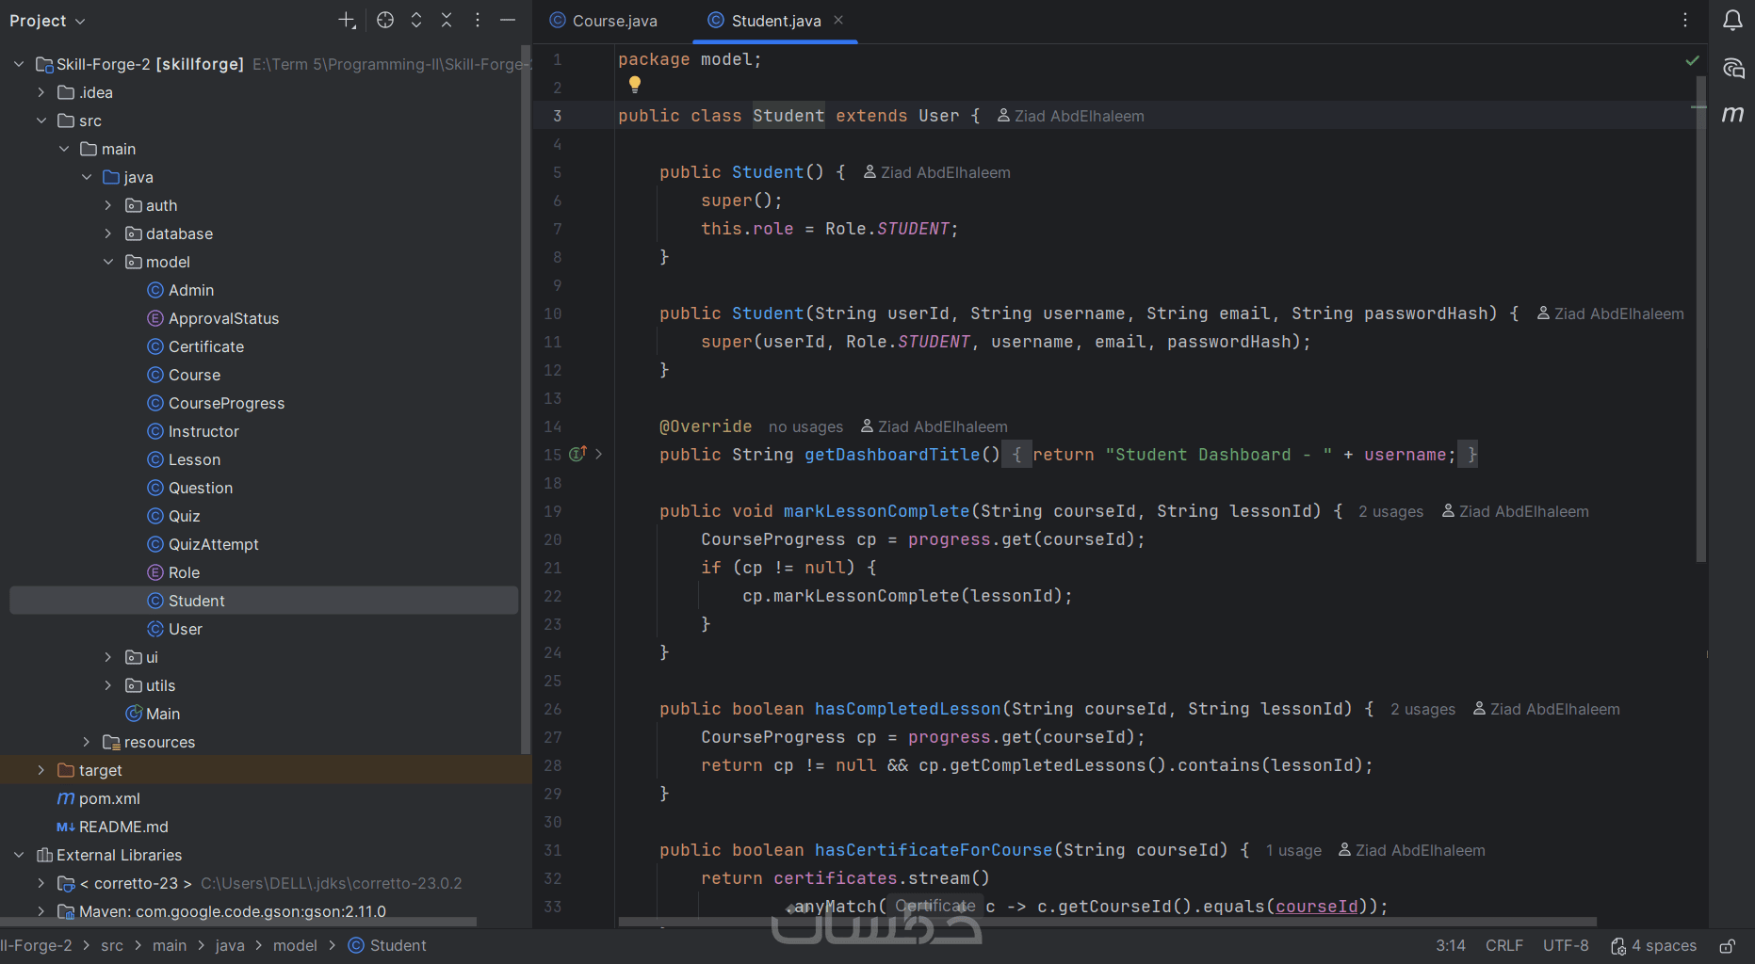
Task: Close the Student.java tab
Action: click(838, 20)
